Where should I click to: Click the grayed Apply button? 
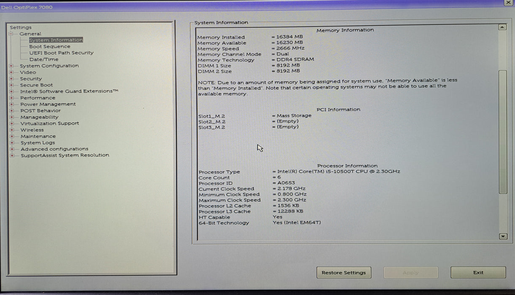coord(410,273)
